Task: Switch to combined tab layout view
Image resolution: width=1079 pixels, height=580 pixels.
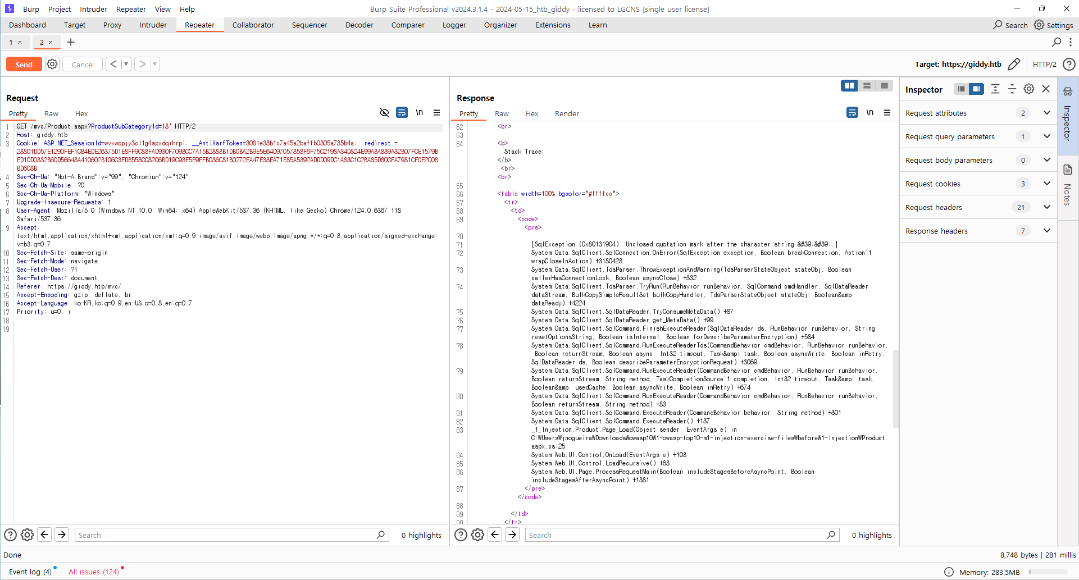Action: click(x=884, y=85)
